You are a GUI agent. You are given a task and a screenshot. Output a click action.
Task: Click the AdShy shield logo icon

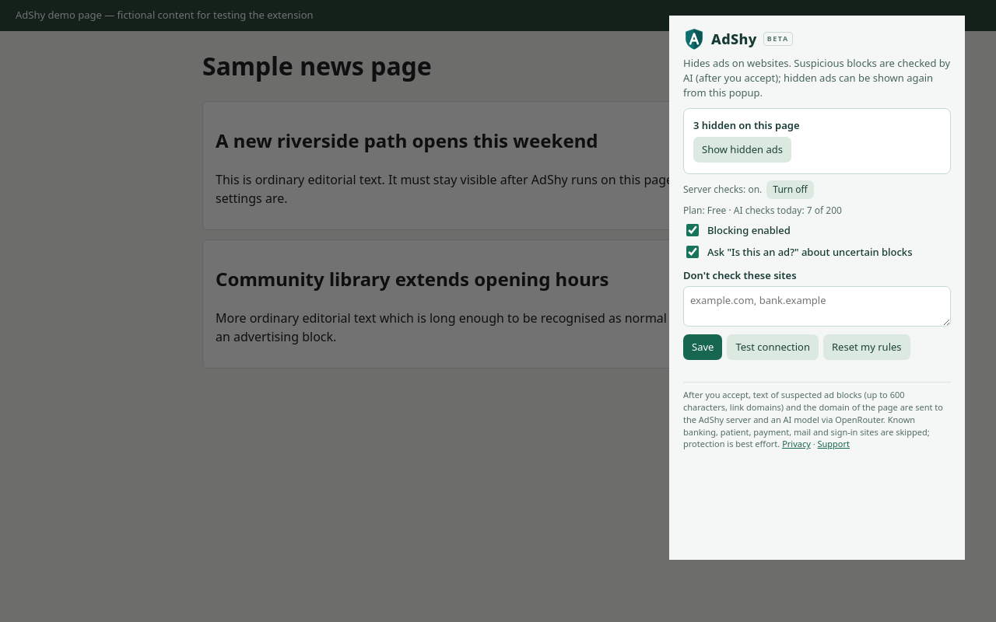pos(694,39)
